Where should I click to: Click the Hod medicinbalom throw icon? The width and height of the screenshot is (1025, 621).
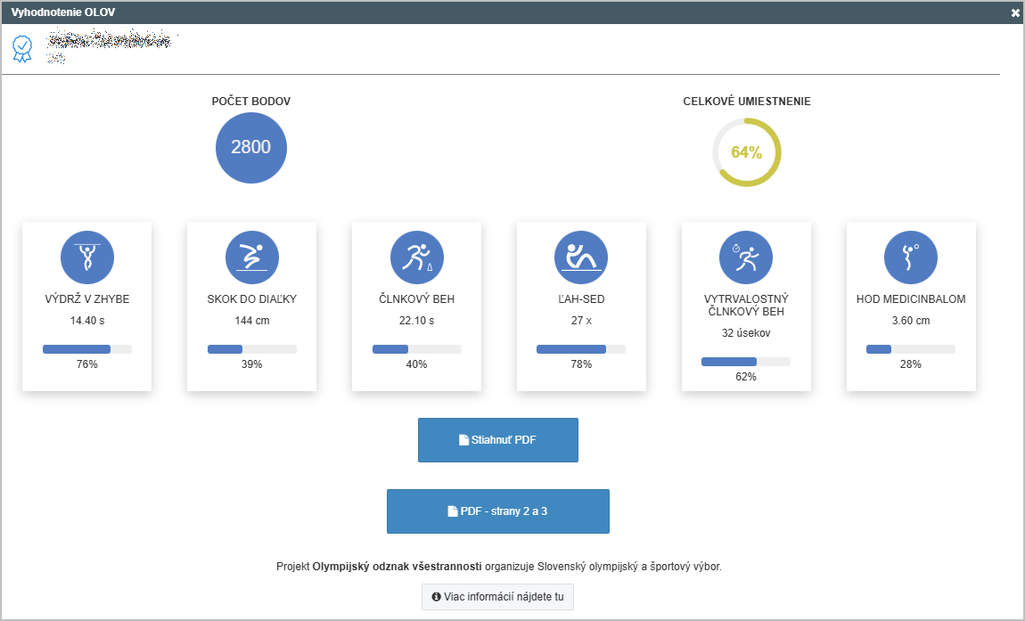910,258
